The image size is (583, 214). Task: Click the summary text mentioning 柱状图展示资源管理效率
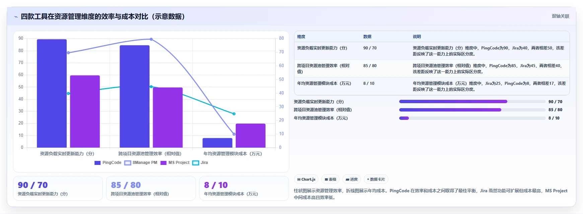coord(431,194)
